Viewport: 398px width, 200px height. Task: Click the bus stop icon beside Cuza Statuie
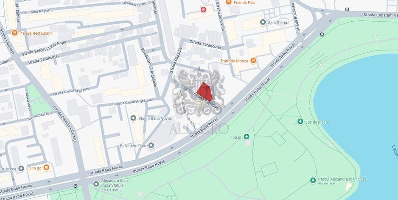(x=76, y=186)
